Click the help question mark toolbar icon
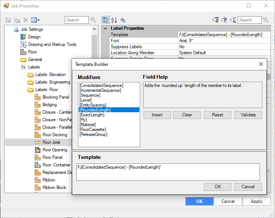 point(224,20)
